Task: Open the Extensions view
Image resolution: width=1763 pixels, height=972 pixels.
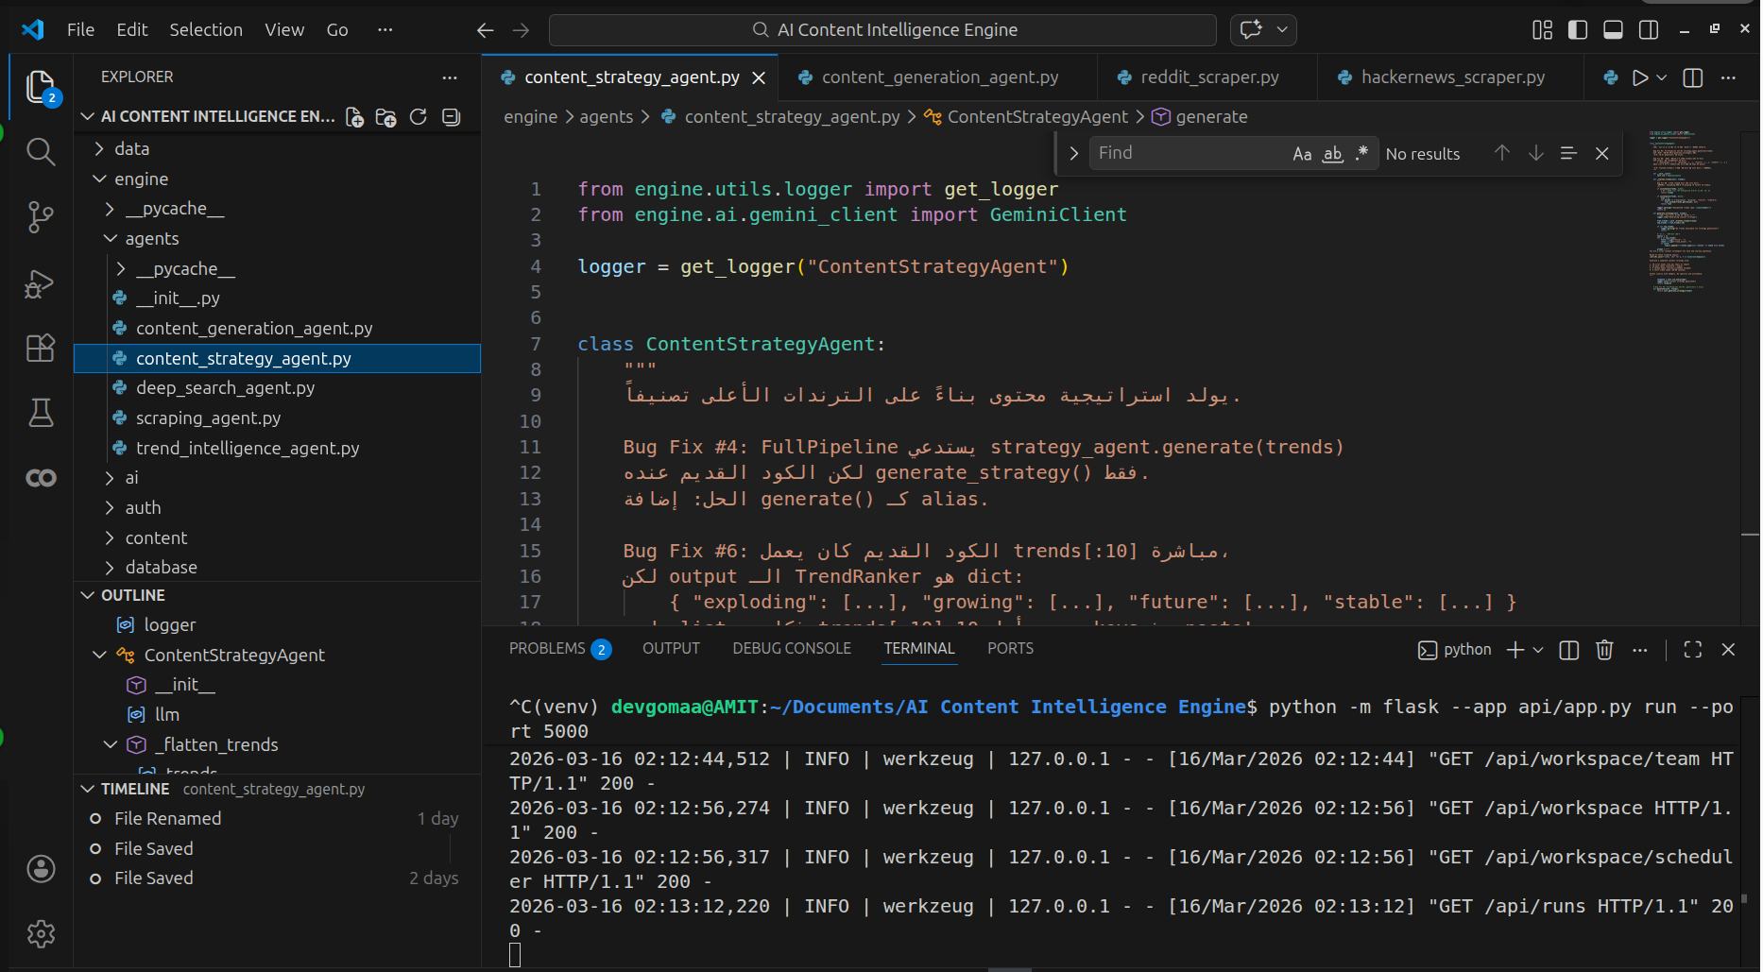Action: tap(40, 348)
